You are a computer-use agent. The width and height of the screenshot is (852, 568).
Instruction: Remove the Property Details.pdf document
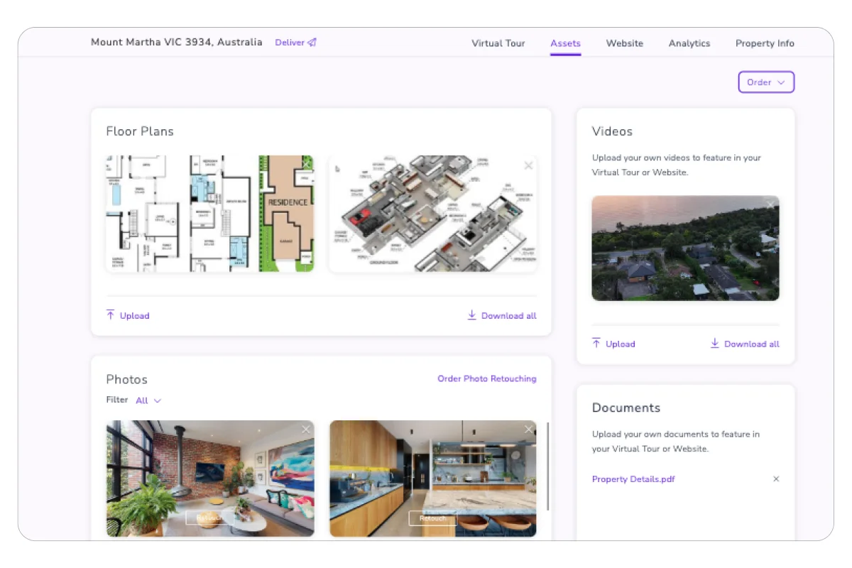point(776,479)
